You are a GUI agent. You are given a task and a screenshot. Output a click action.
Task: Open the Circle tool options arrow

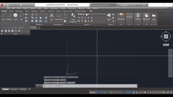pyautogui.click(x=15, y=21)
